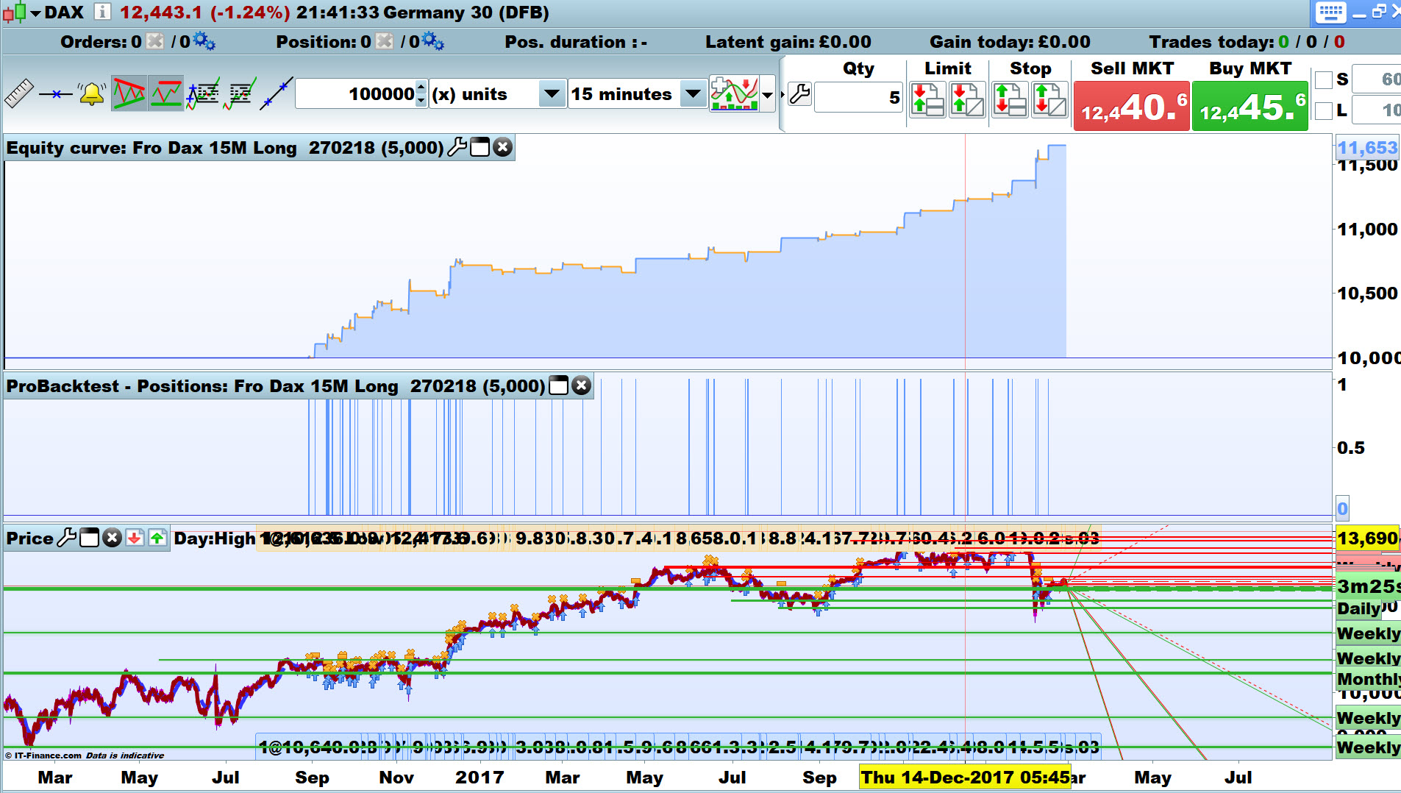The width and height of the screenshot is (1401, 793).
Task: Click the 11,653 equity value label
Action: click(1367, 148)
